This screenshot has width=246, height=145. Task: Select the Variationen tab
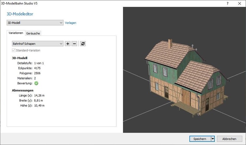click(16, 33)
